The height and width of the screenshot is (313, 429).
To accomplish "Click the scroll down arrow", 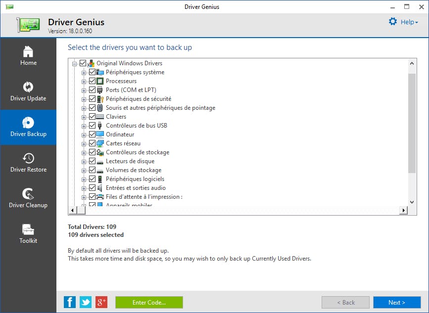I will (x=412, y=202).
